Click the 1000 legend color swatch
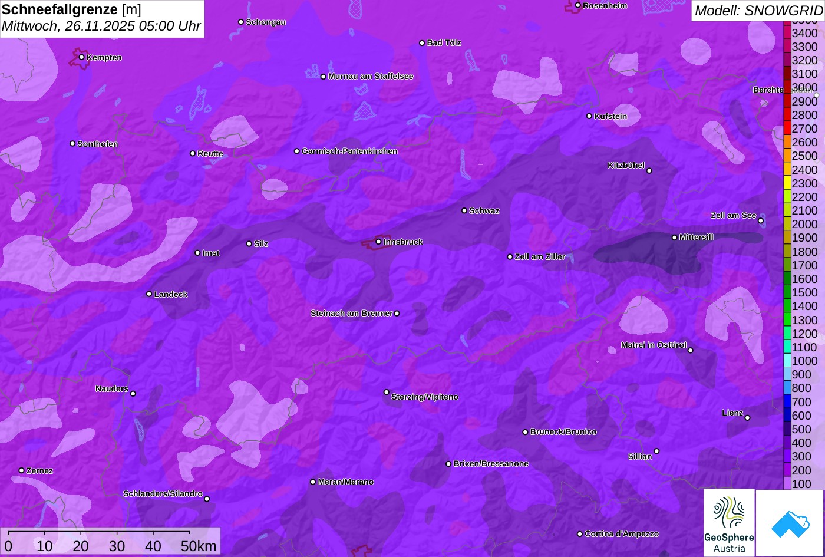This screenshot has width=825, height=557. [787, 361]
